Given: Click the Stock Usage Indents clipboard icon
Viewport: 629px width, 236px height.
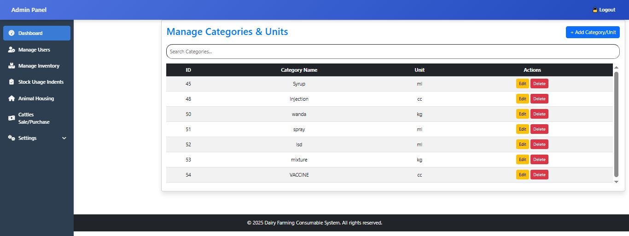Looking at the screenshot, I should pos(12,82).
